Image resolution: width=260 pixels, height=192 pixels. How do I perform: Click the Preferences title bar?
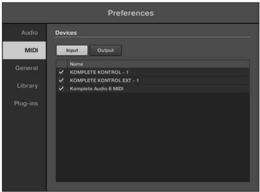(131, 13)
